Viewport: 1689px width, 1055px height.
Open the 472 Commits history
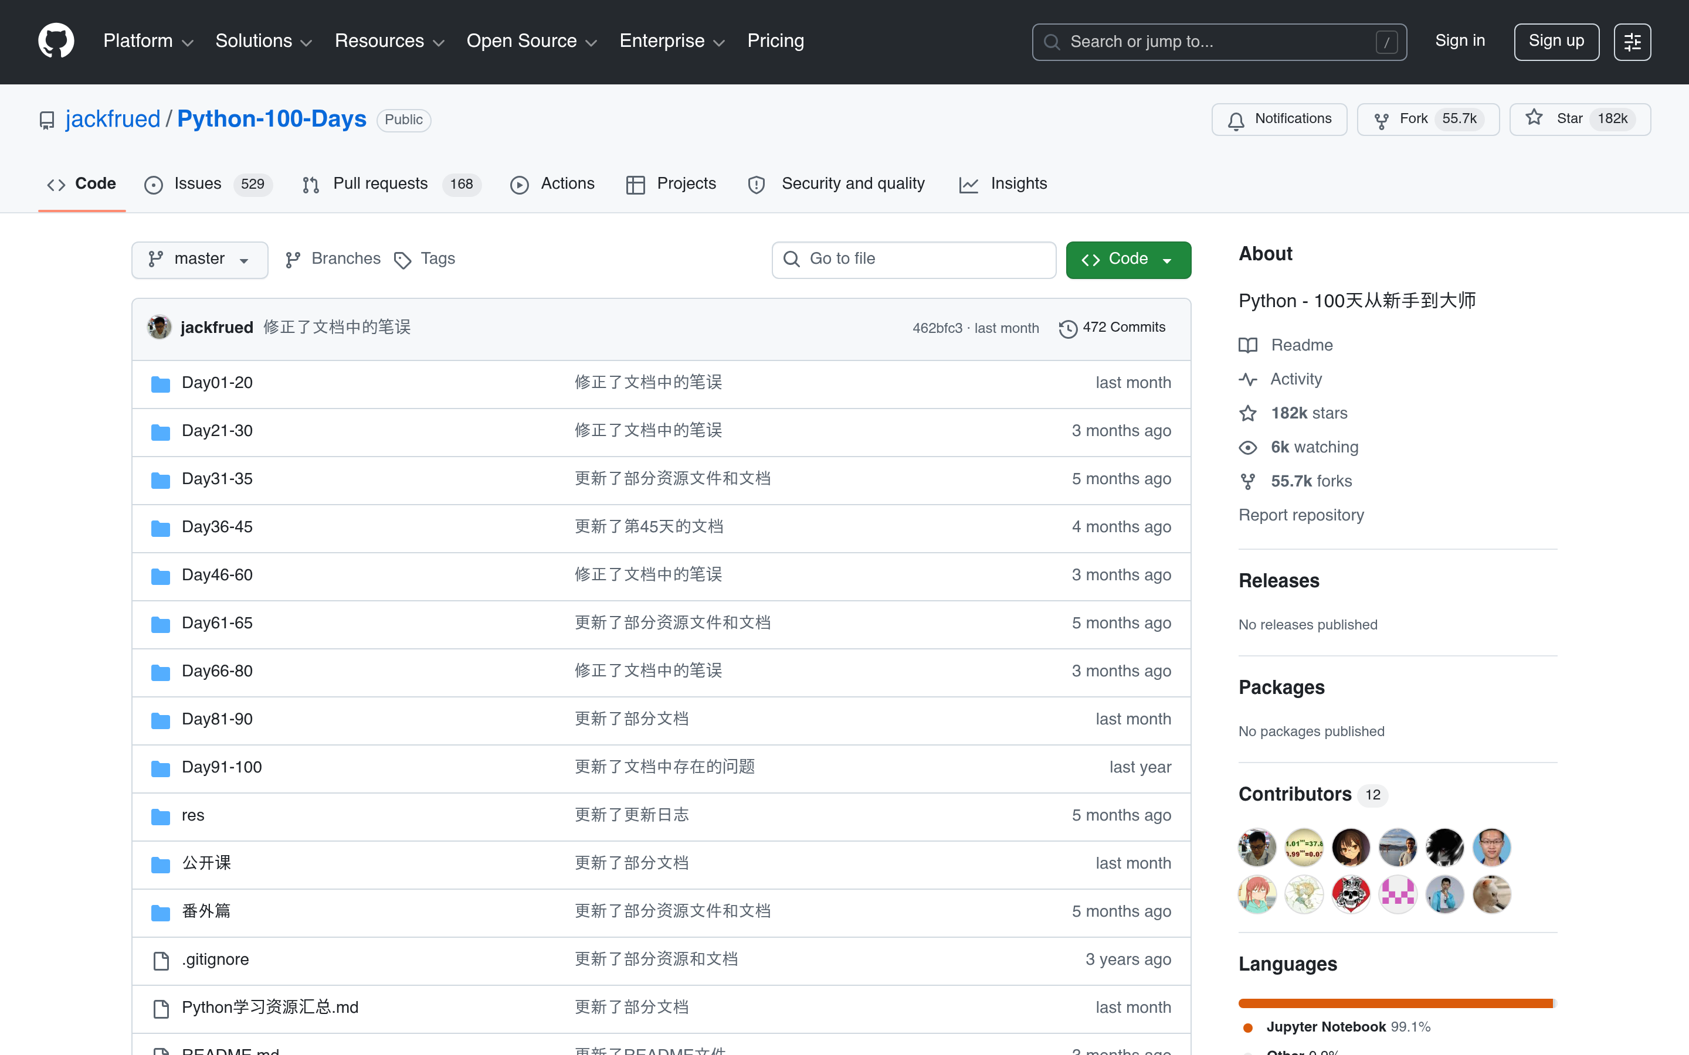click(1112, 328)
